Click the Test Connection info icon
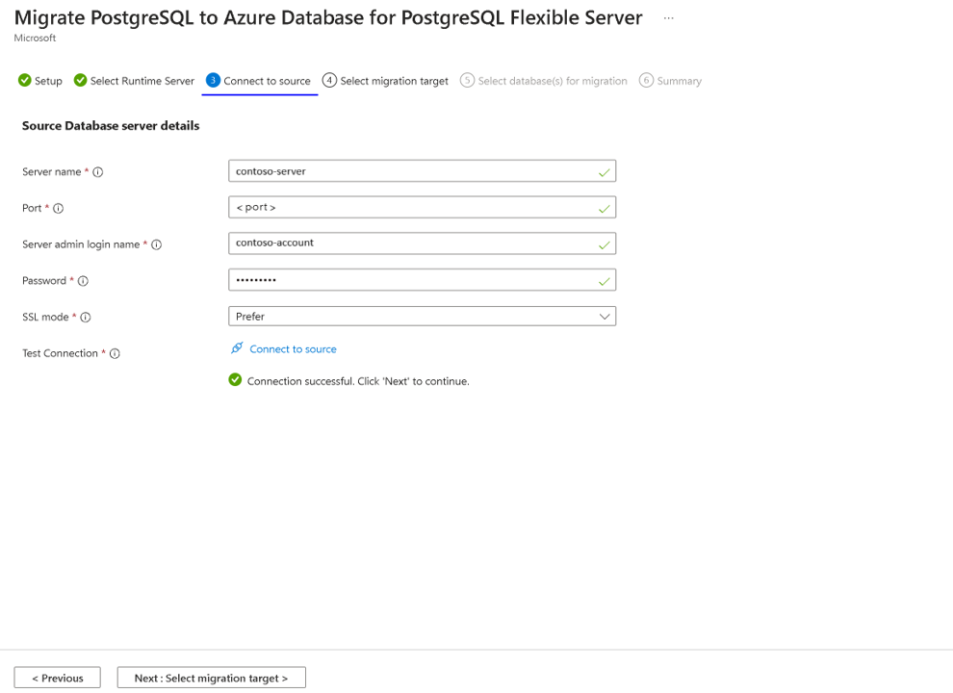This screenshot has width=953, height=693. (115, 354)
